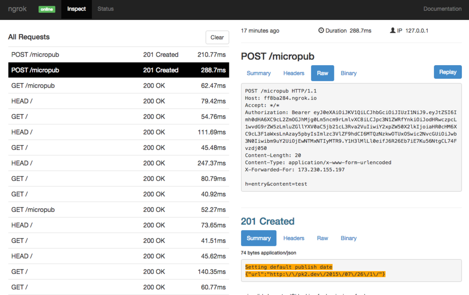The height and width of the screenshot is (295, 469).
Task: Click the IP person icon
Action: (x=393, y=30)
